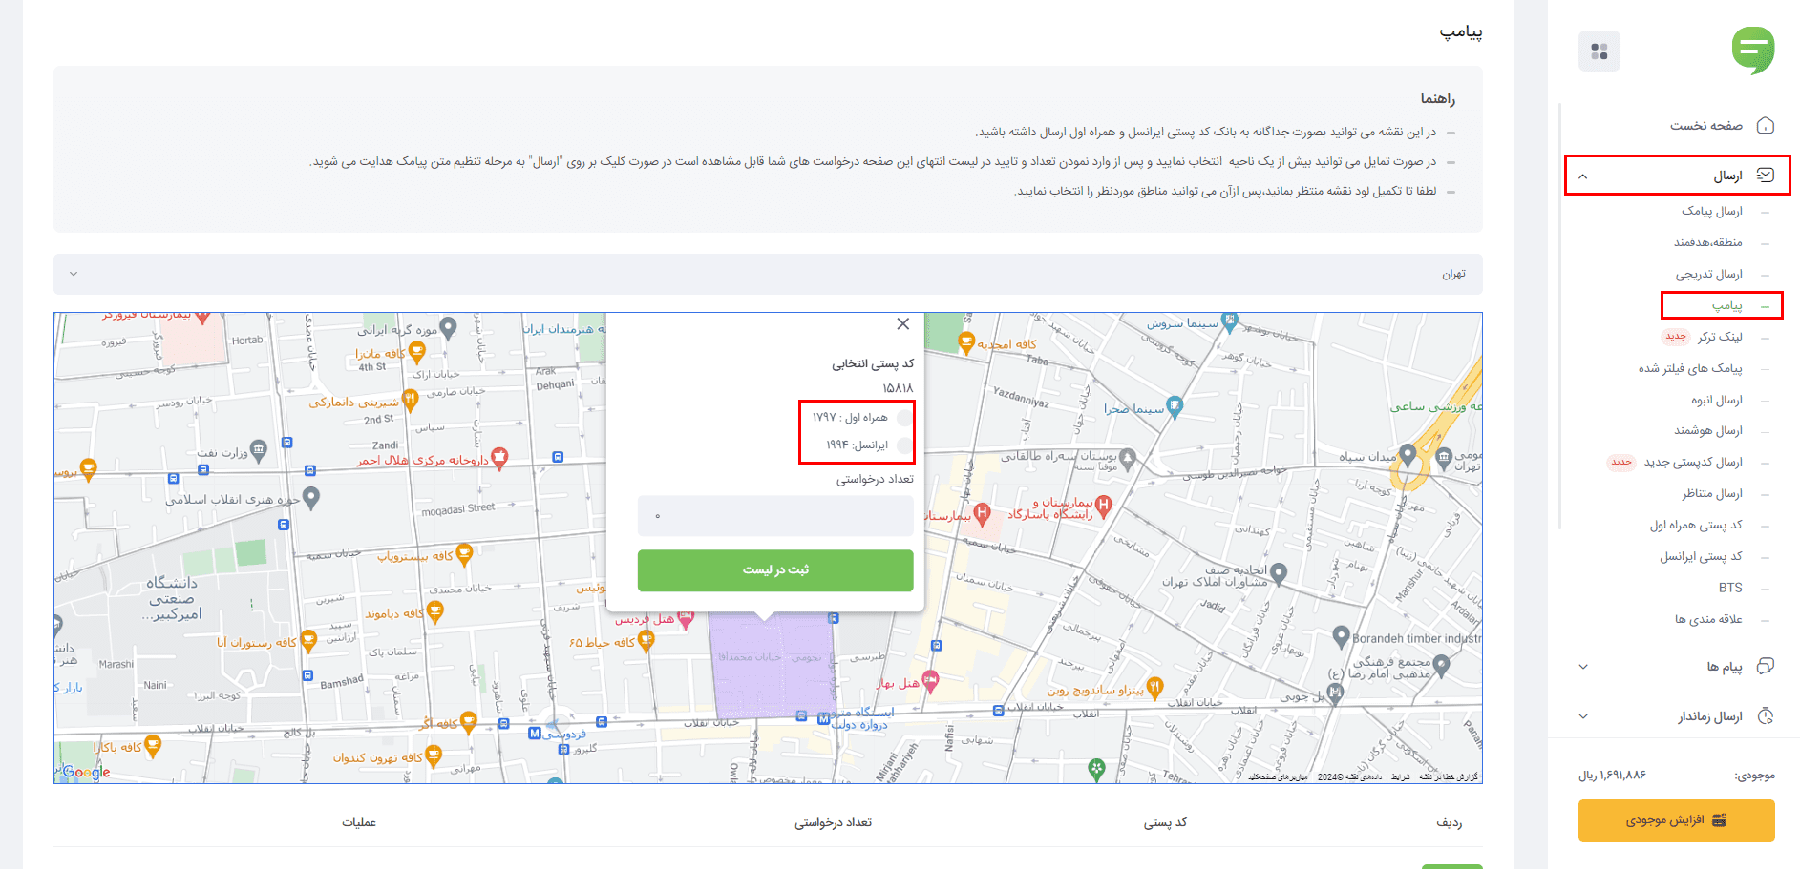
Task: Click the balance amount ۱,۶۹۱,۸۸۶ ریال
Action: pos(1613,776)
